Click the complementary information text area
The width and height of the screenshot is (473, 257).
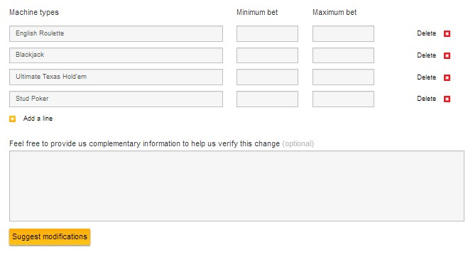236,186
